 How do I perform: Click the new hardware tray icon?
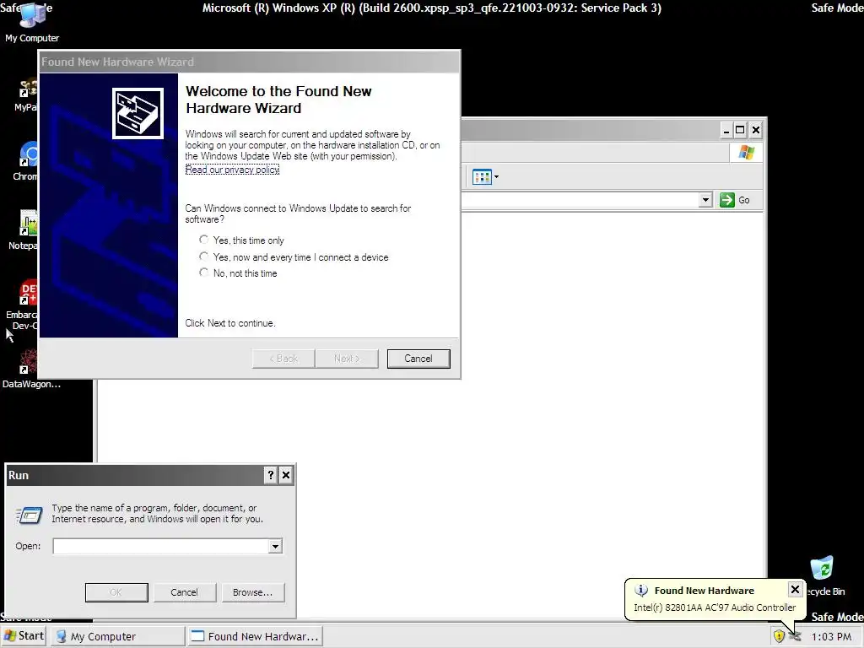795,636
